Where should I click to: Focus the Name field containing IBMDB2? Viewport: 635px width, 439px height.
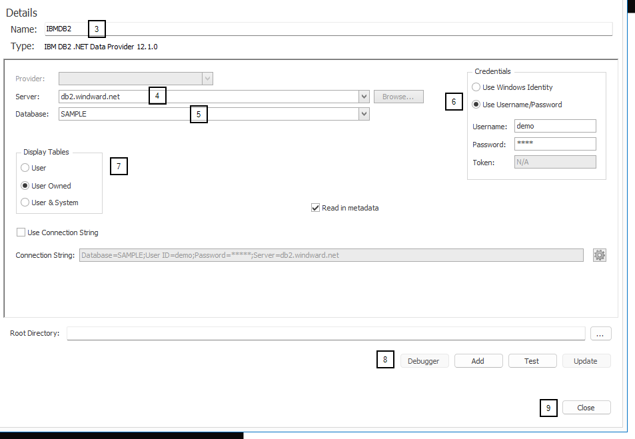click(328, 29)
